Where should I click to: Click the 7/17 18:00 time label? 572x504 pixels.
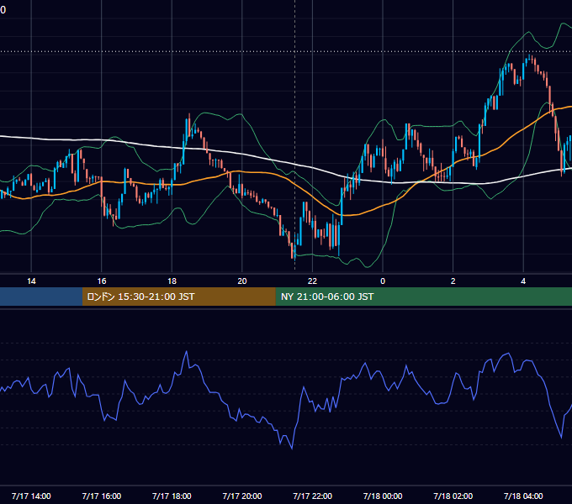click(x=172, y=496)
